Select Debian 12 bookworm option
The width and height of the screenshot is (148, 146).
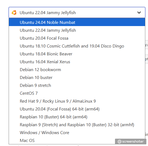77,69
